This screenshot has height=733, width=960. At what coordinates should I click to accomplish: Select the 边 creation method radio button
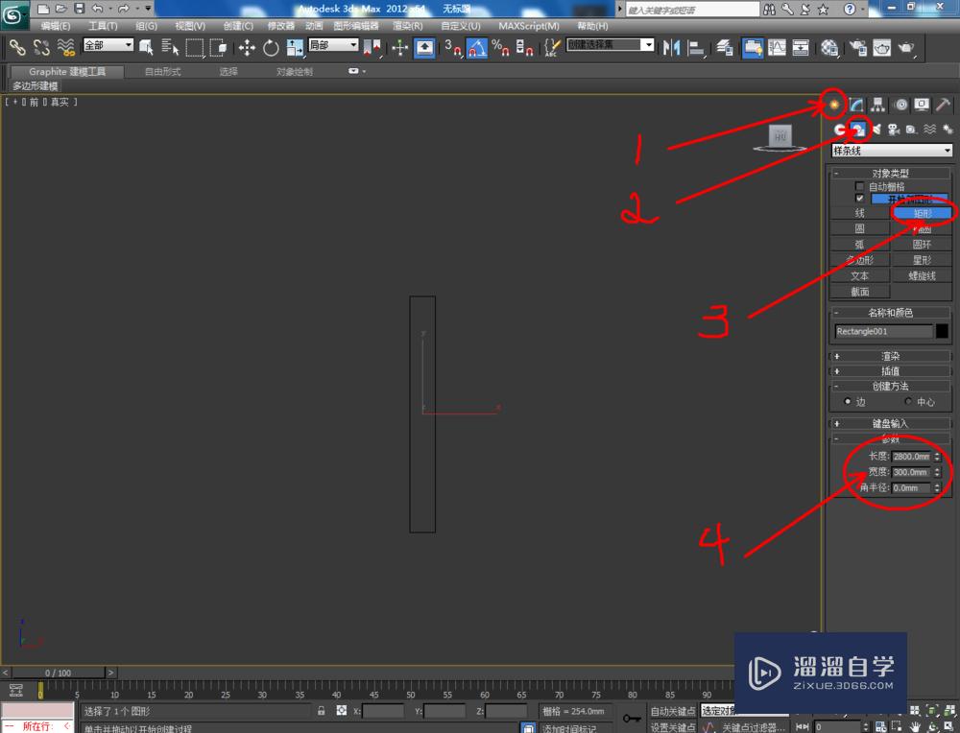[x=848, y=401]
